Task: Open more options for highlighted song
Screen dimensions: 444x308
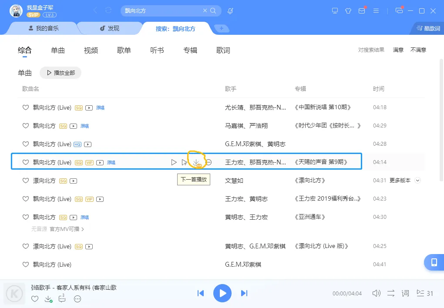Action: [x=209, y=162]
